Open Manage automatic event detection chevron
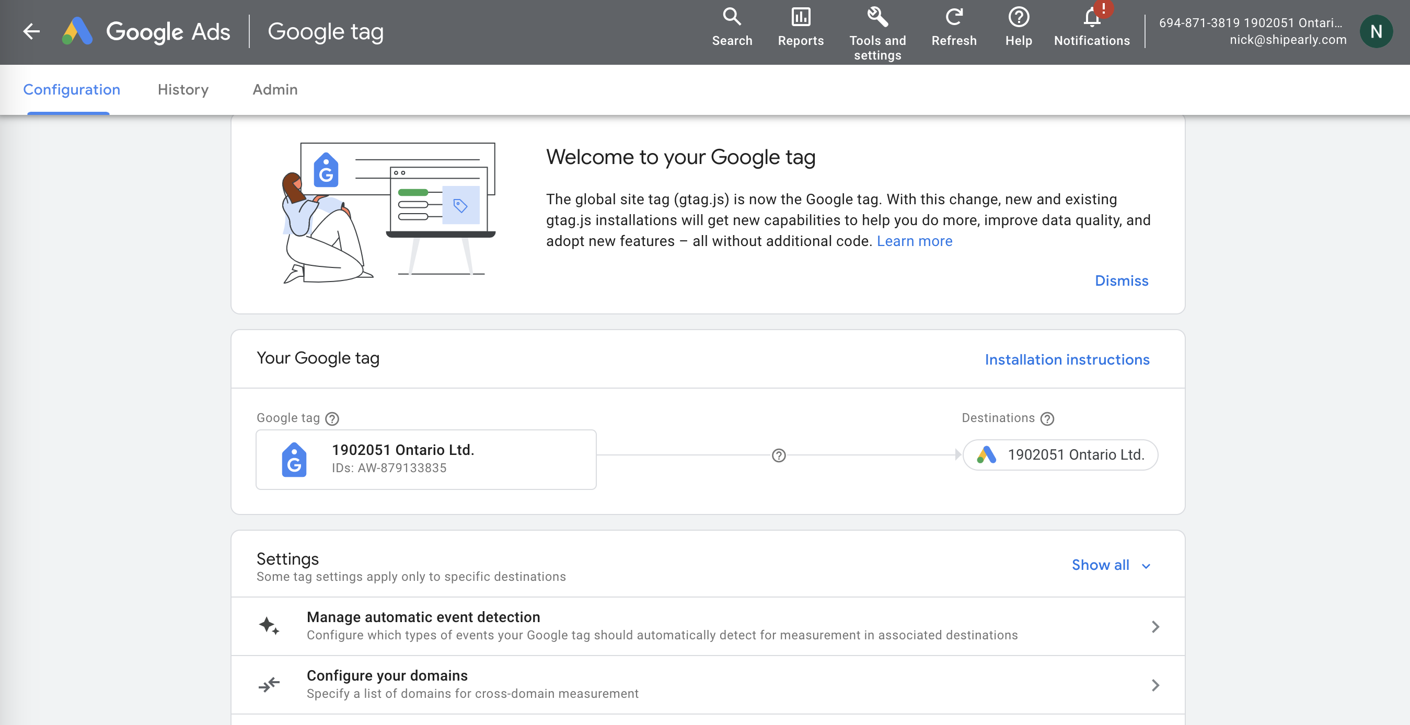 [1155, 626]
